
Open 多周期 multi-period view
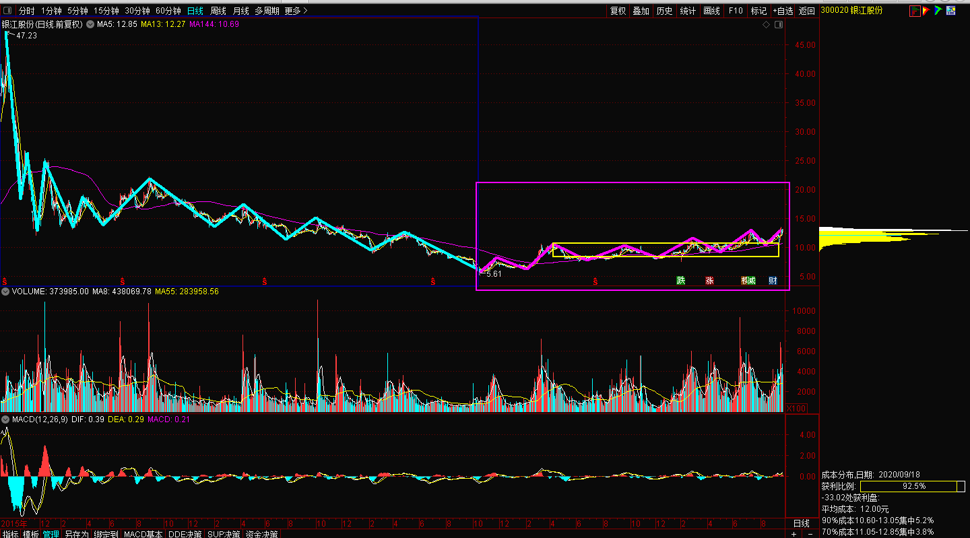point(267,11)
